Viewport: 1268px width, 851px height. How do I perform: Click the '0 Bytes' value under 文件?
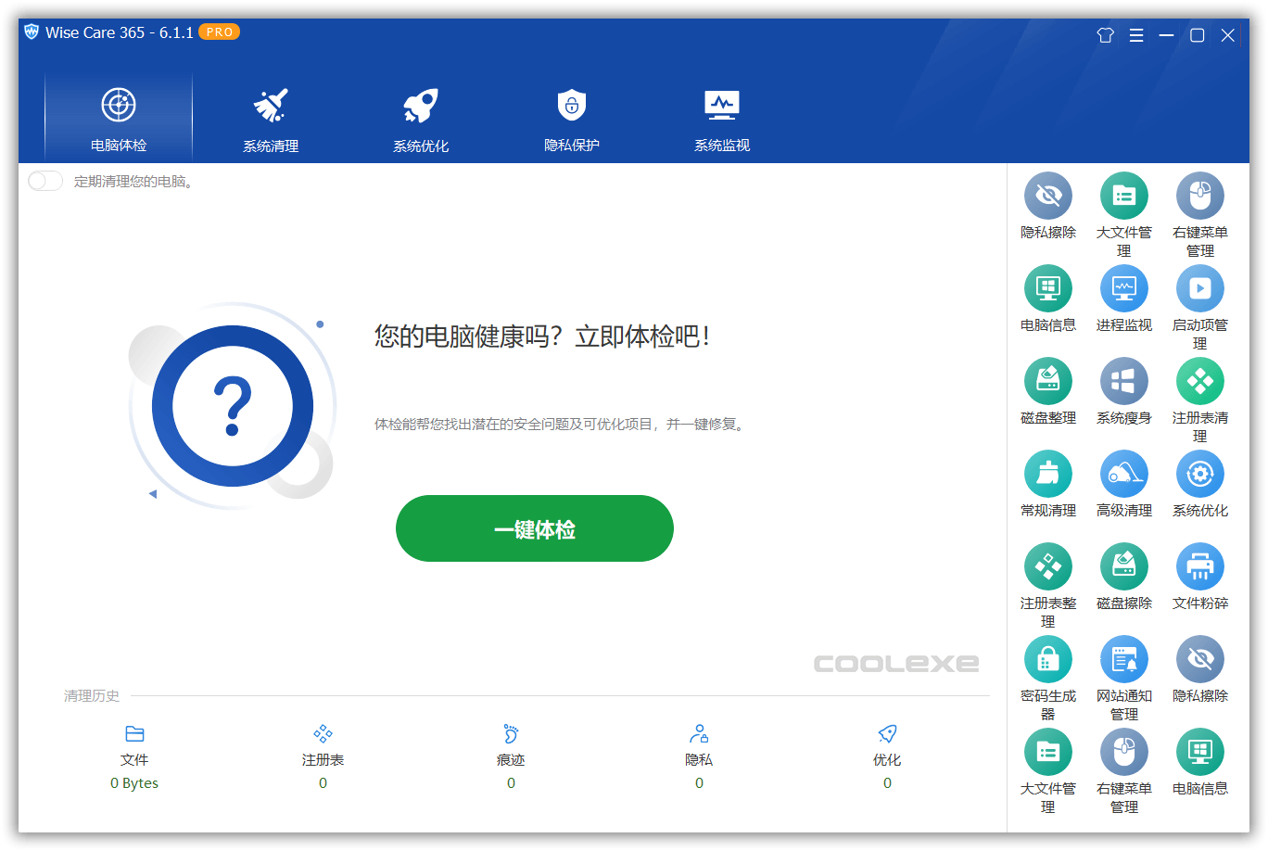134,783
